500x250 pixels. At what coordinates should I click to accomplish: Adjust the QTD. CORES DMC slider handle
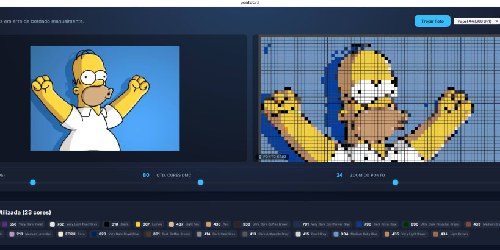click(x=200, y=182)
